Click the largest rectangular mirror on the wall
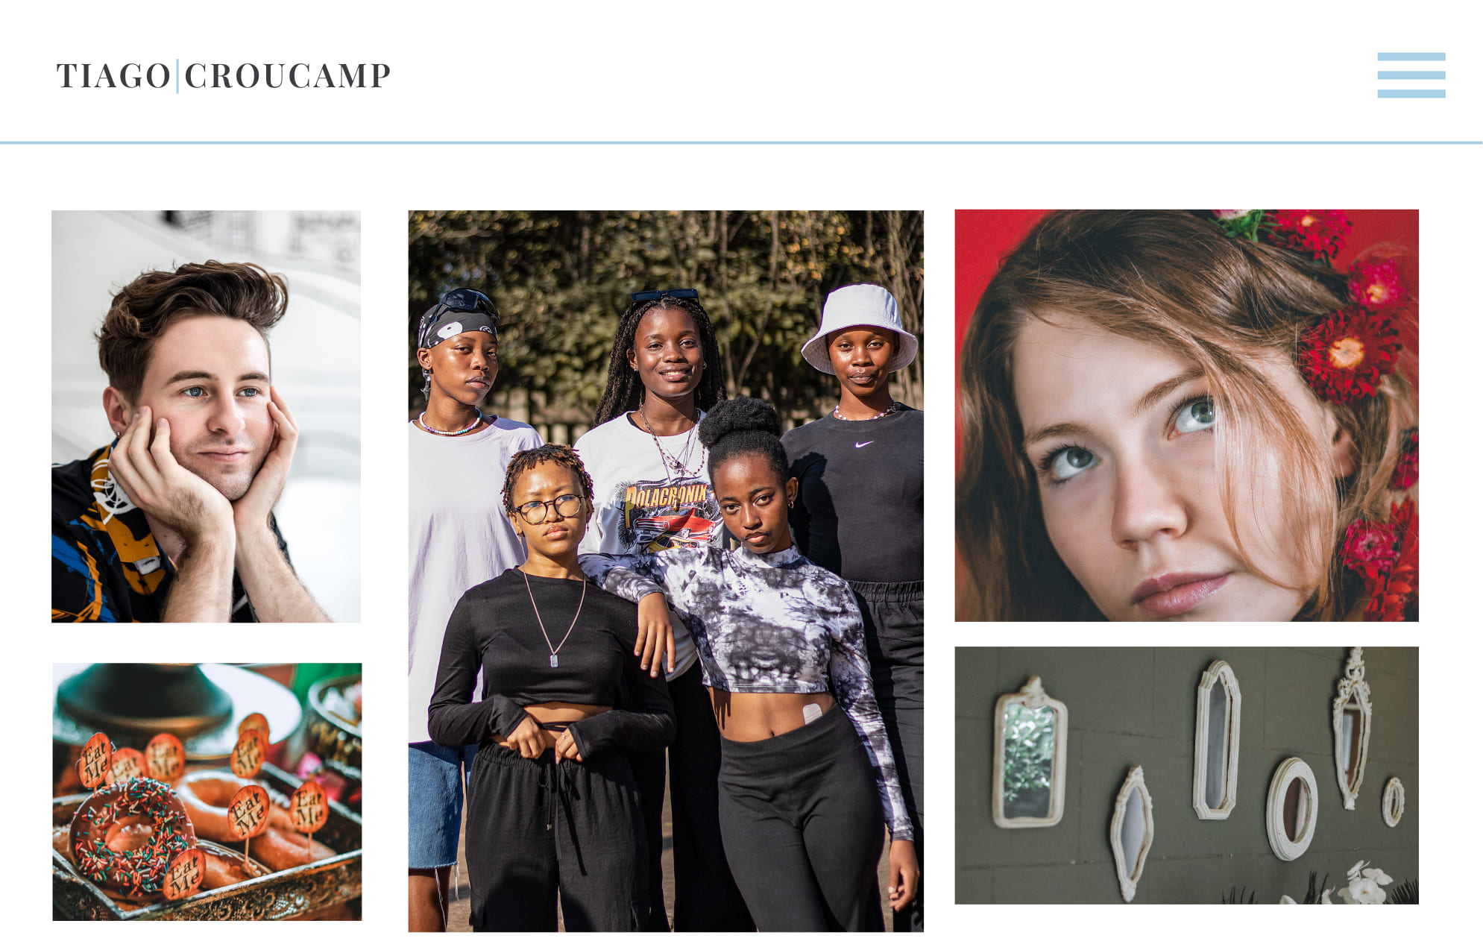The width and height of the screenshot is (1483, 950). [x=1030, y=753]
